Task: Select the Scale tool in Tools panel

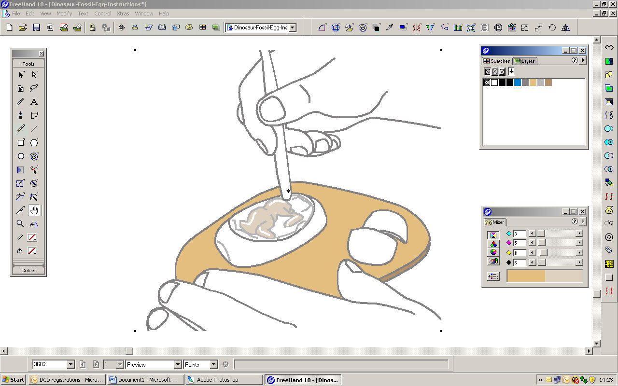Action: [21, 183]
